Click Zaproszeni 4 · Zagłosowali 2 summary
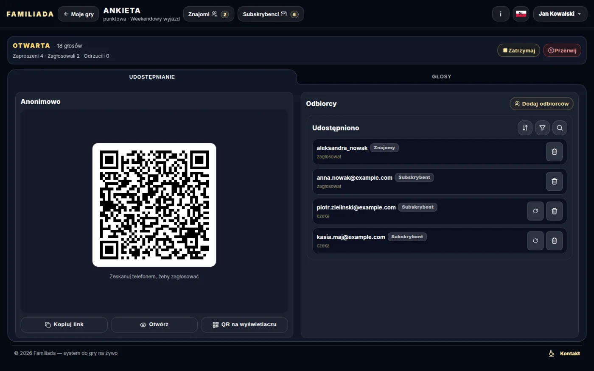 click(61, 56)
